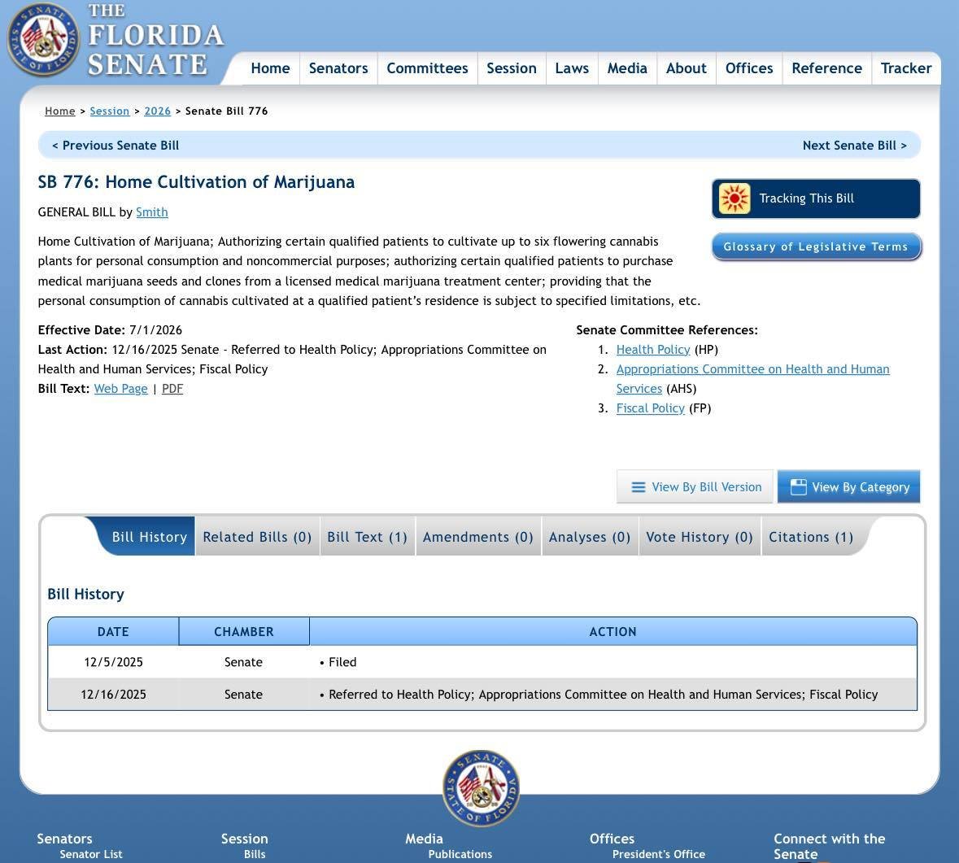Open the Media navigation menu
Screen dimensions: 959x863
[x=627, y=68]
